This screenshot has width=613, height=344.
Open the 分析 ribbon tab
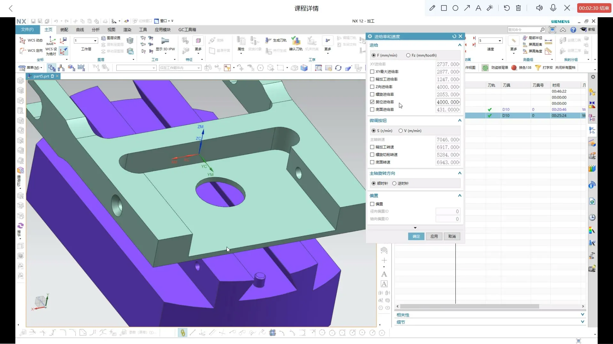[96, 30]
